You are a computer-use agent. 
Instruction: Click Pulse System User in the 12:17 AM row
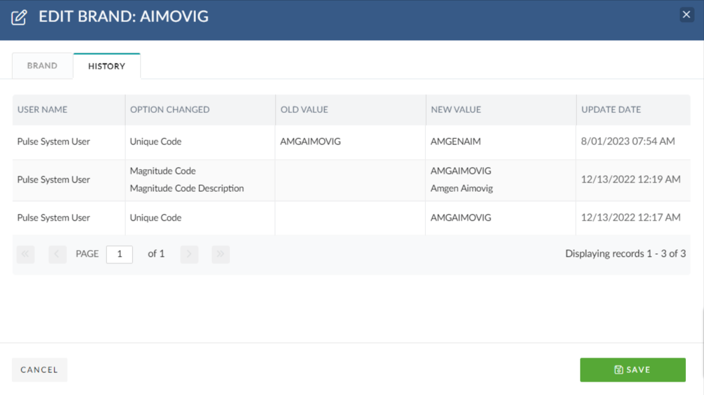(x=53, y=218)
